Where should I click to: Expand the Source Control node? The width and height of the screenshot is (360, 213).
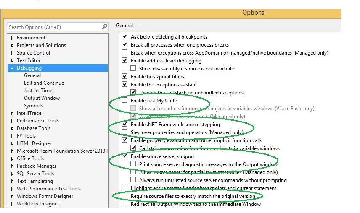(12, 53)
